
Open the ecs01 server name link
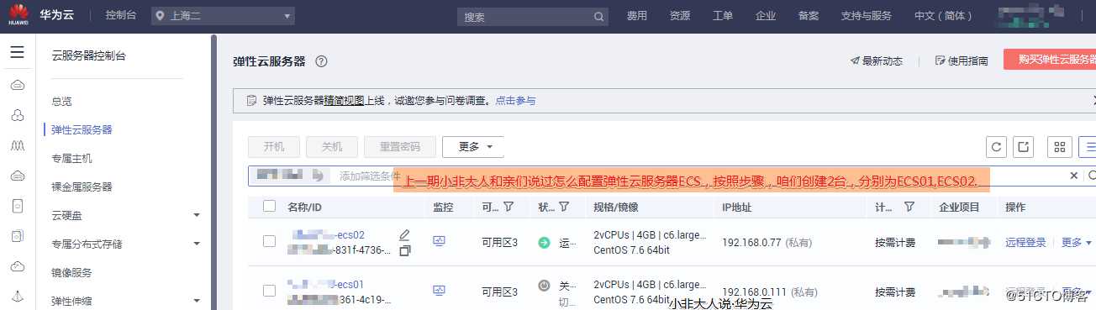tap(326, 284)
